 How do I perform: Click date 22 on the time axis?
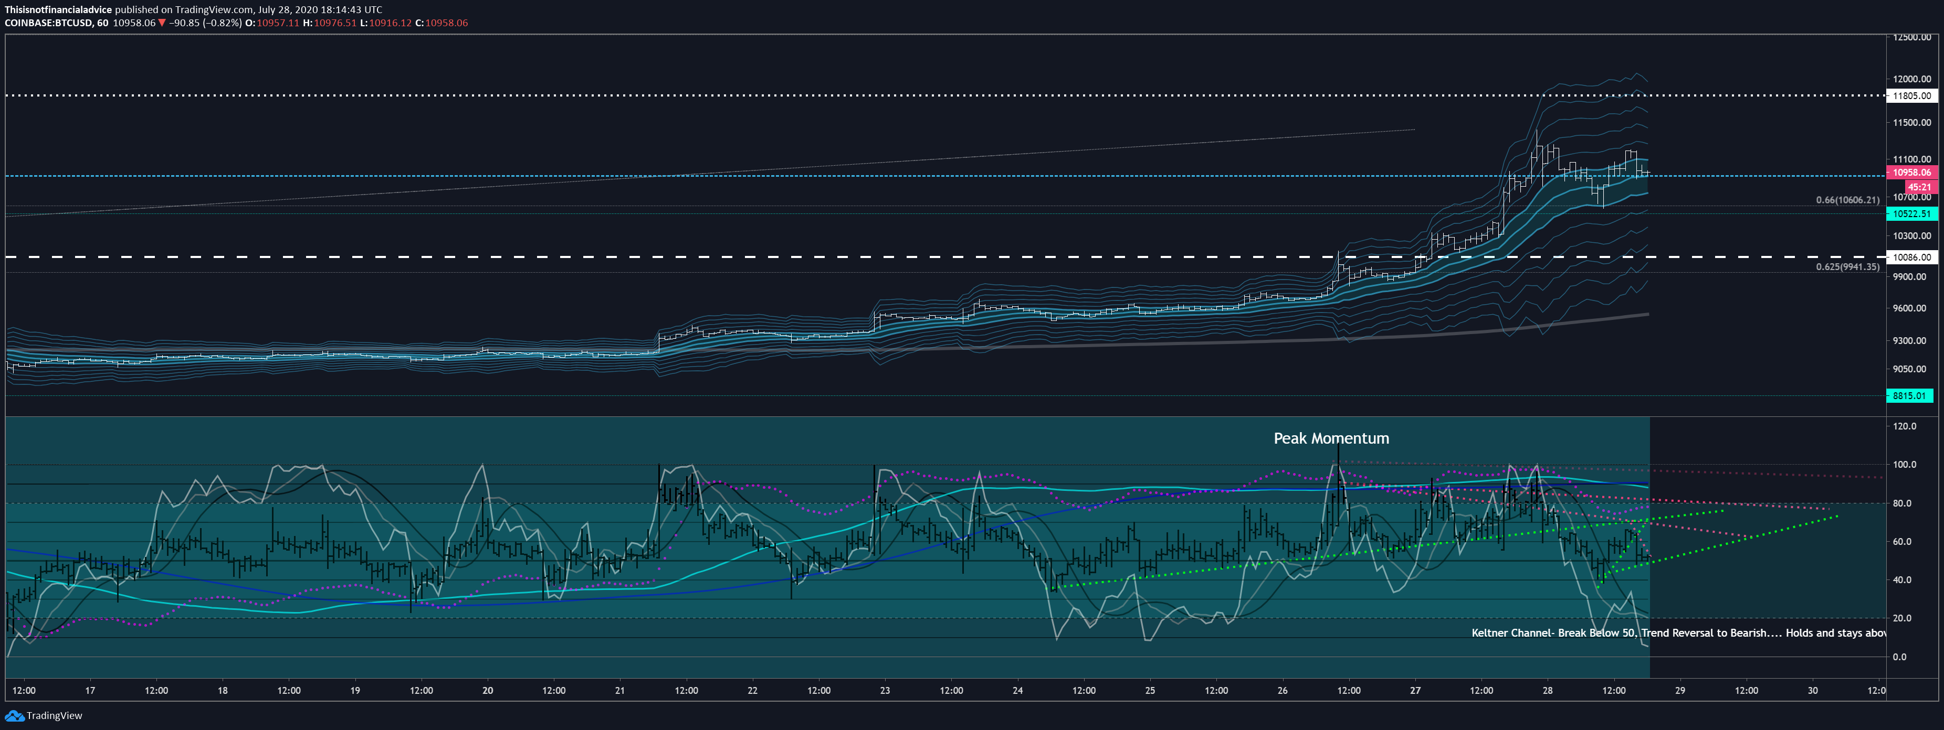(x=752, y=690)
